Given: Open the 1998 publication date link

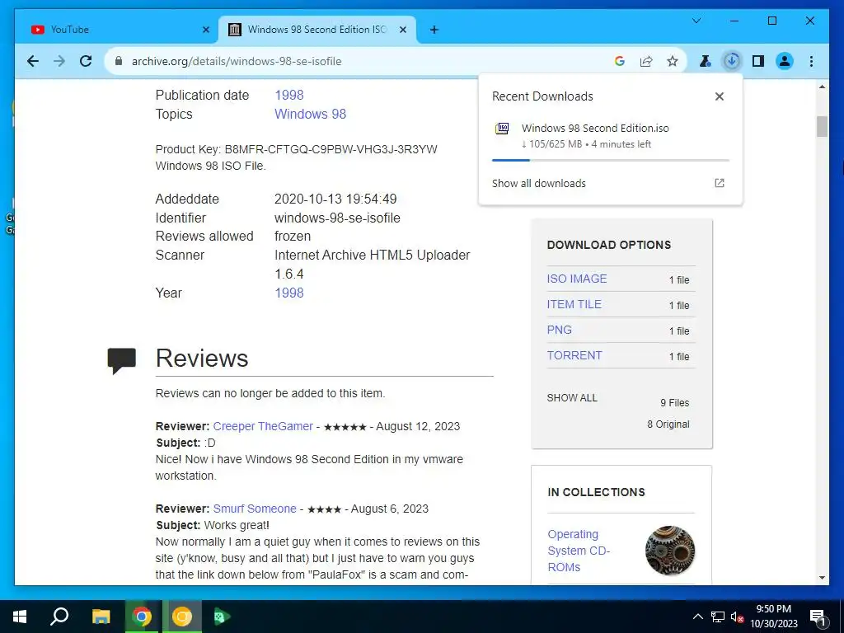Looking at the screenshot, I should (x=289, y=96).
